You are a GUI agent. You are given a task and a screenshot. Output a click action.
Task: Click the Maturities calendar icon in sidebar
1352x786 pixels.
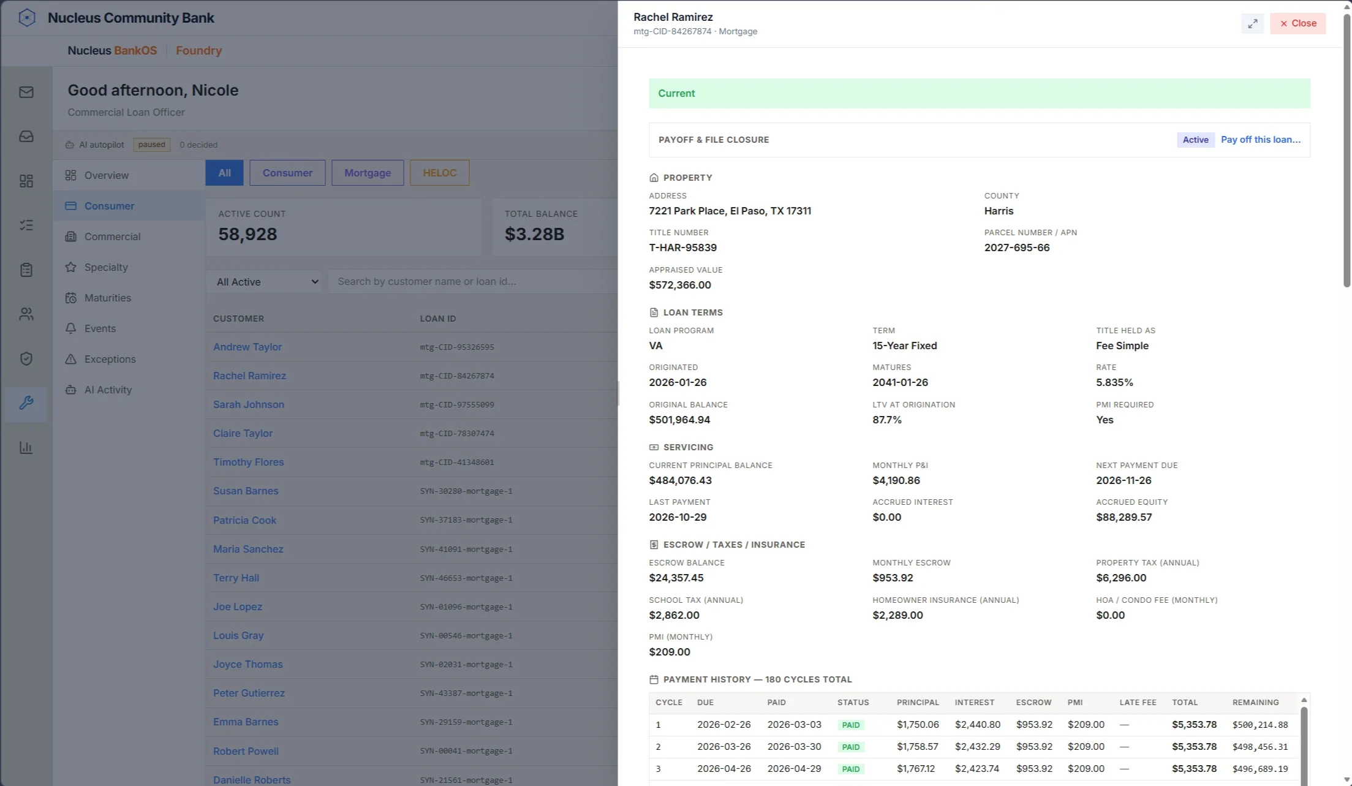pos(71,298)
